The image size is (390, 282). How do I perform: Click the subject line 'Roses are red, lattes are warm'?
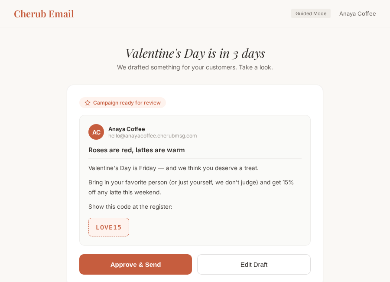(x=136, y=150)
